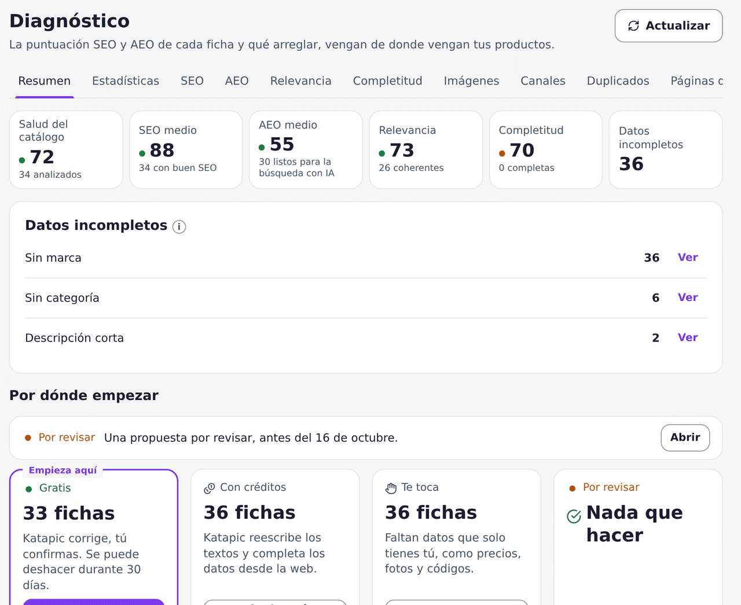Select the Datos incompletos 36 summary card

point(666,150)
